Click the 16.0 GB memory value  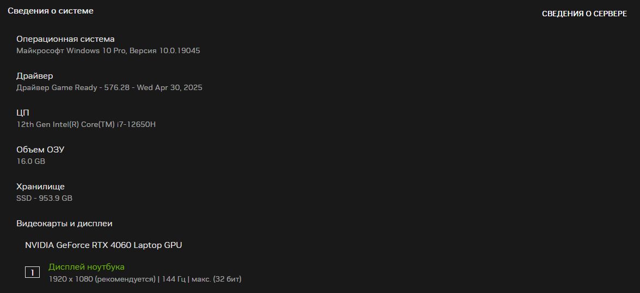pos(30,161)
